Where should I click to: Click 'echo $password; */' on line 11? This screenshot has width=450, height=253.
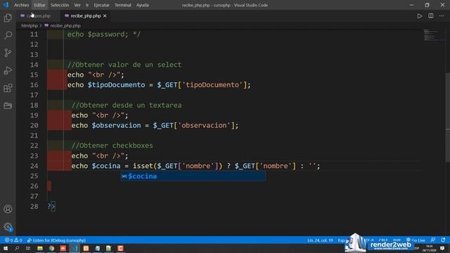(104, 34)
